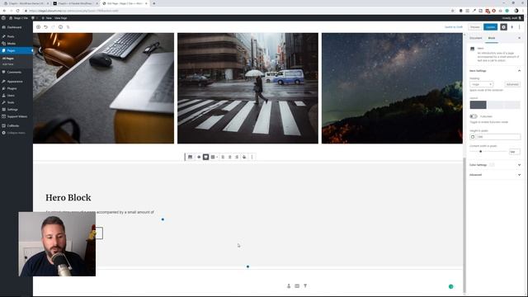Viewport: 528px width, 297px height.
Task: Close the settings sidebar panel
Action: pyautogui.click(x=519, y=38)
